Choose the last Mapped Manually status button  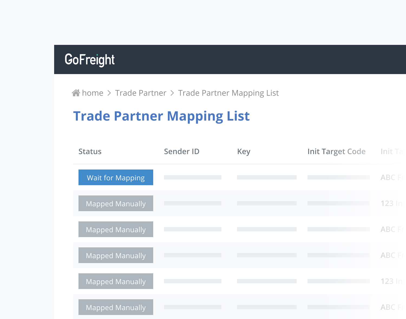coord(116,307)
